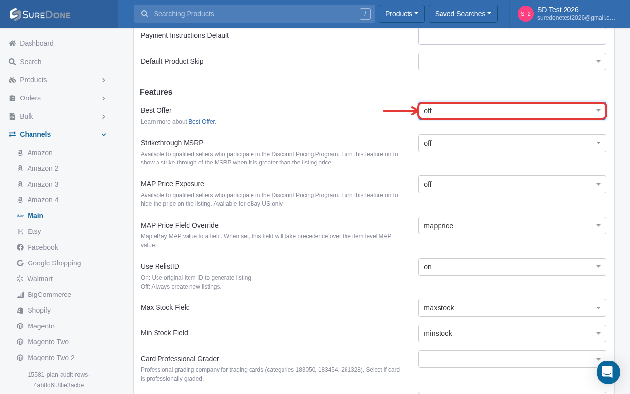
Task: Click the Channels arrows icon
Action: 12,134
